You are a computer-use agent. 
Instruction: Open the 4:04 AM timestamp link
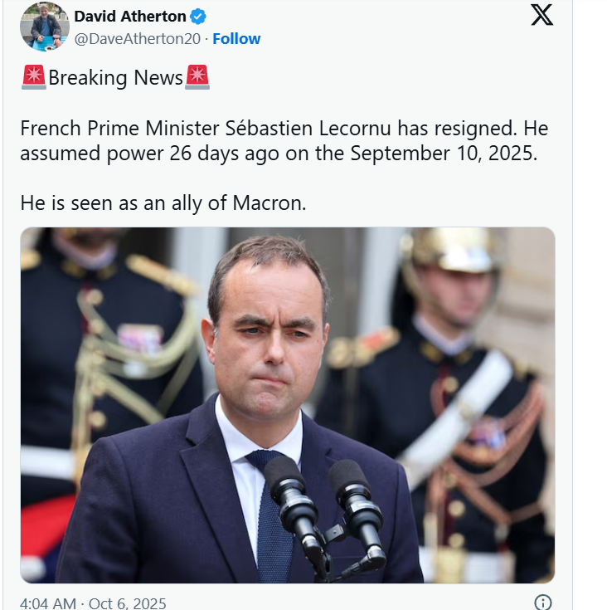click(x=49, y=603)
